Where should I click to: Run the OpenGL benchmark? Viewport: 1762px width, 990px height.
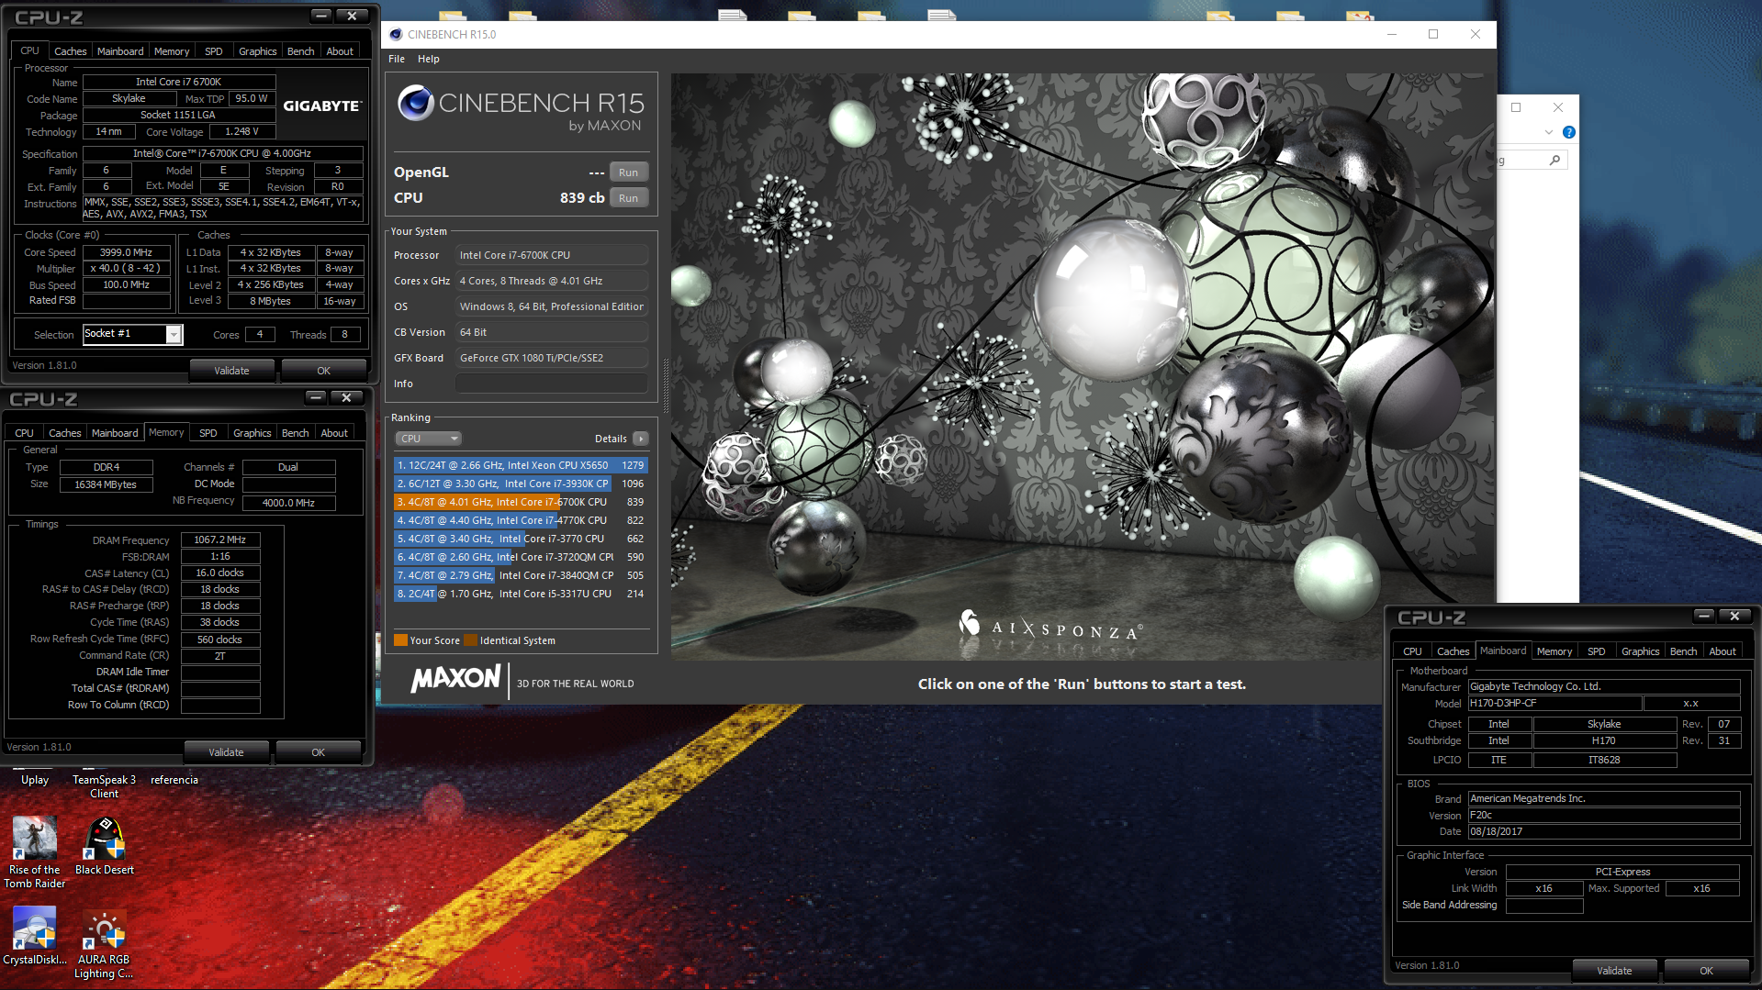pyautogui.click(x=628, y=172)
